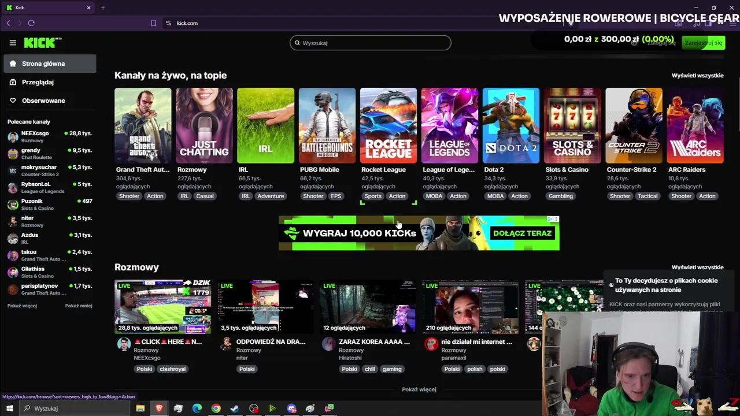Open Steam from the taskbar
The width and height of the screenshot is (740, 416).
(235, 408)
